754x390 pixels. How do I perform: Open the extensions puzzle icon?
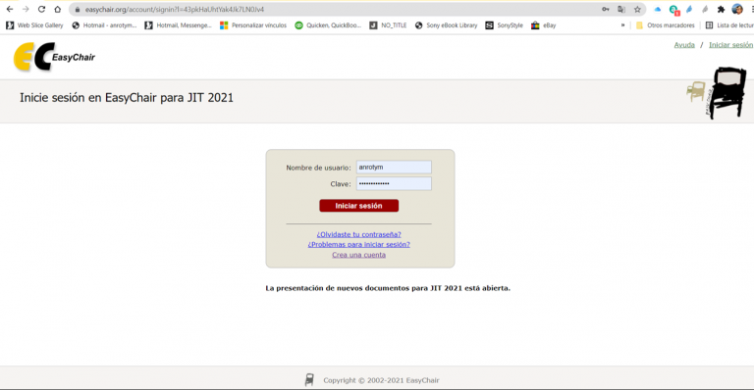coord(721,9)
